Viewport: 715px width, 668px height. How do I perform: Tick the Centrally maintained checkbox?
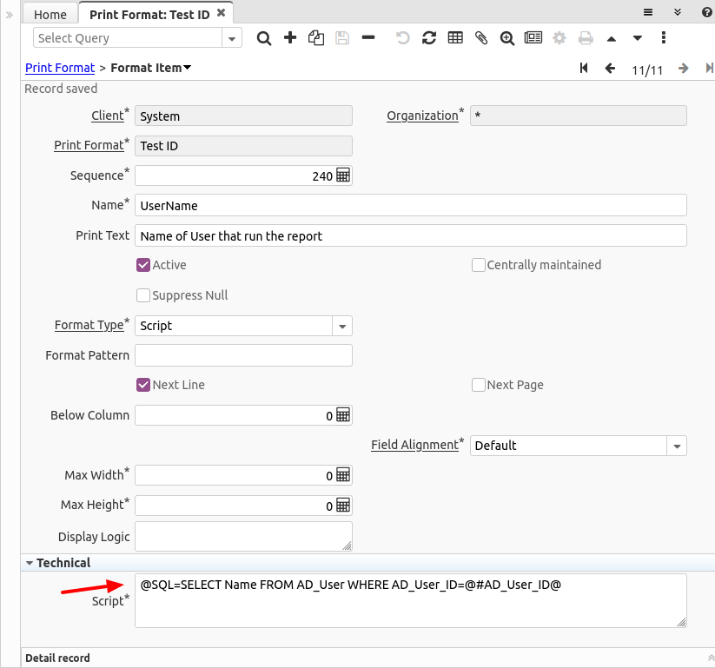coord(478,265)
